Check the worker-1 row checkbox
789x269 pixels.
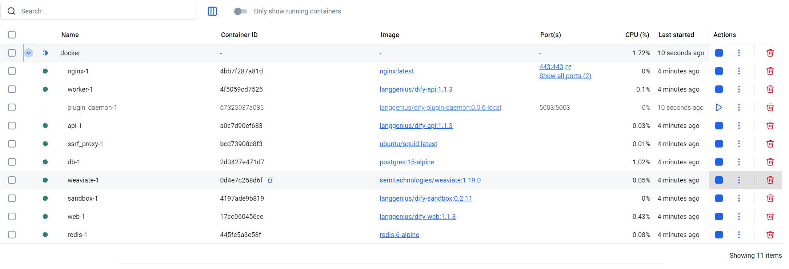tap(12, 89)
